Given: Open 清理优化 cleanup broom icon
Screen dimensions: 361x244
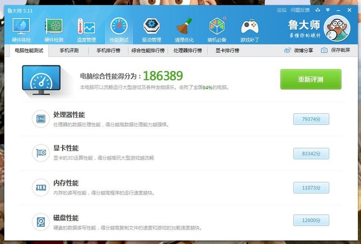Looking at the screenshot, I should point(184,30).
